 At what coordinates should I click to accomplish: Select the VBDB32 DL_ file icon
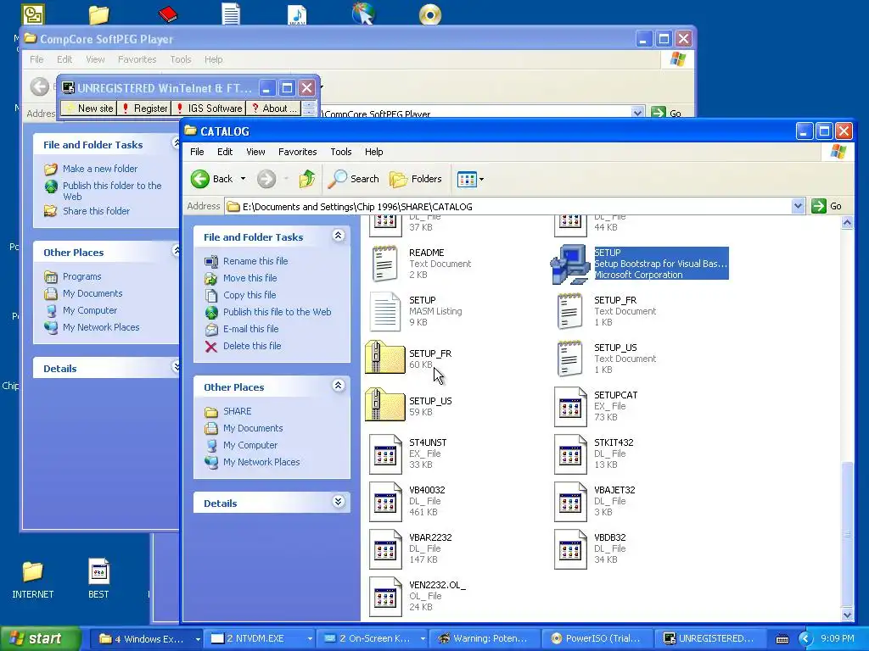coord(569,549)
